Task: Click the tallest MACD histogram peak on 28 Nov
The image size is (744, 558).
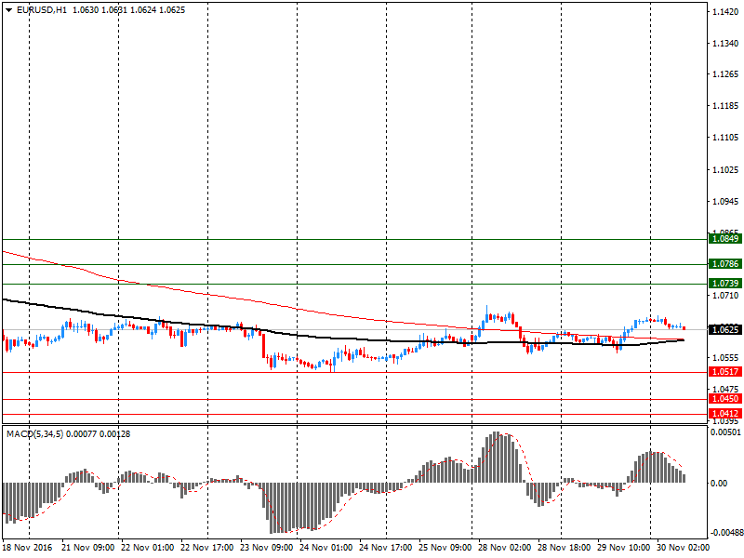Action: pos(497,457)
